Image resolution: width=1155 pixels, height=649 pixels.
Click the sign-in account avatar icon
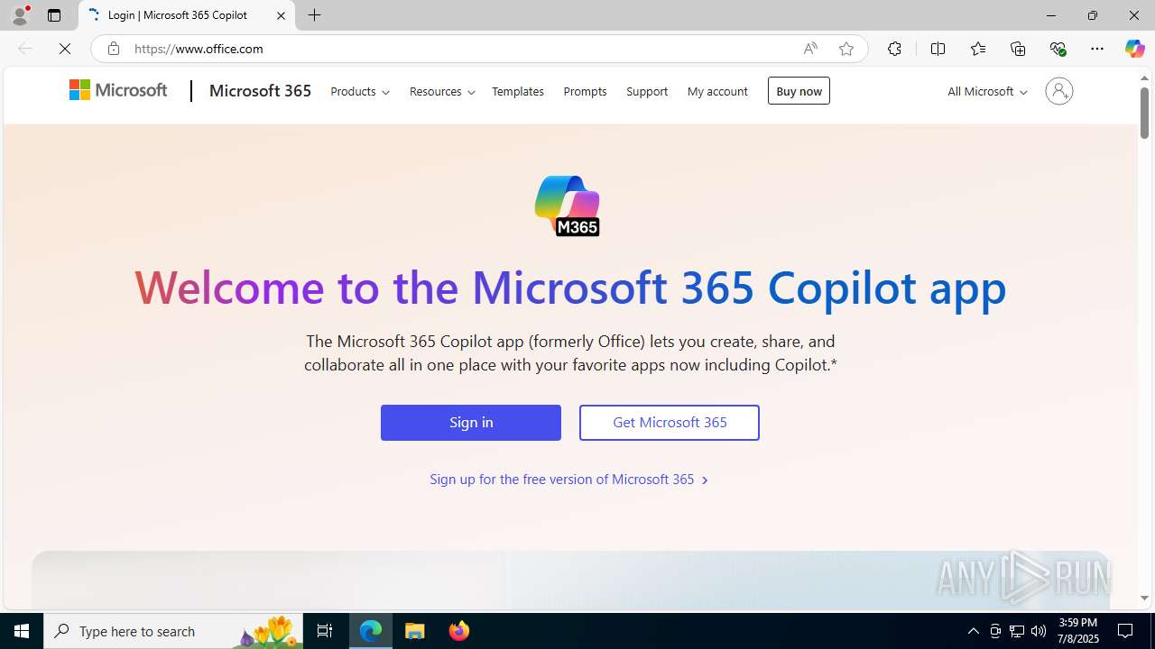1058,91
